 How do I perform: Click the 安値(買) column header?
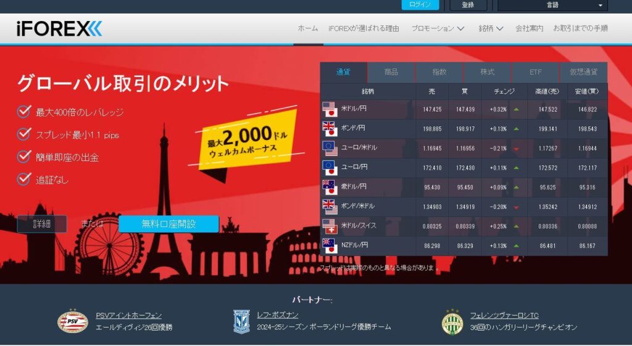(587, 91)
